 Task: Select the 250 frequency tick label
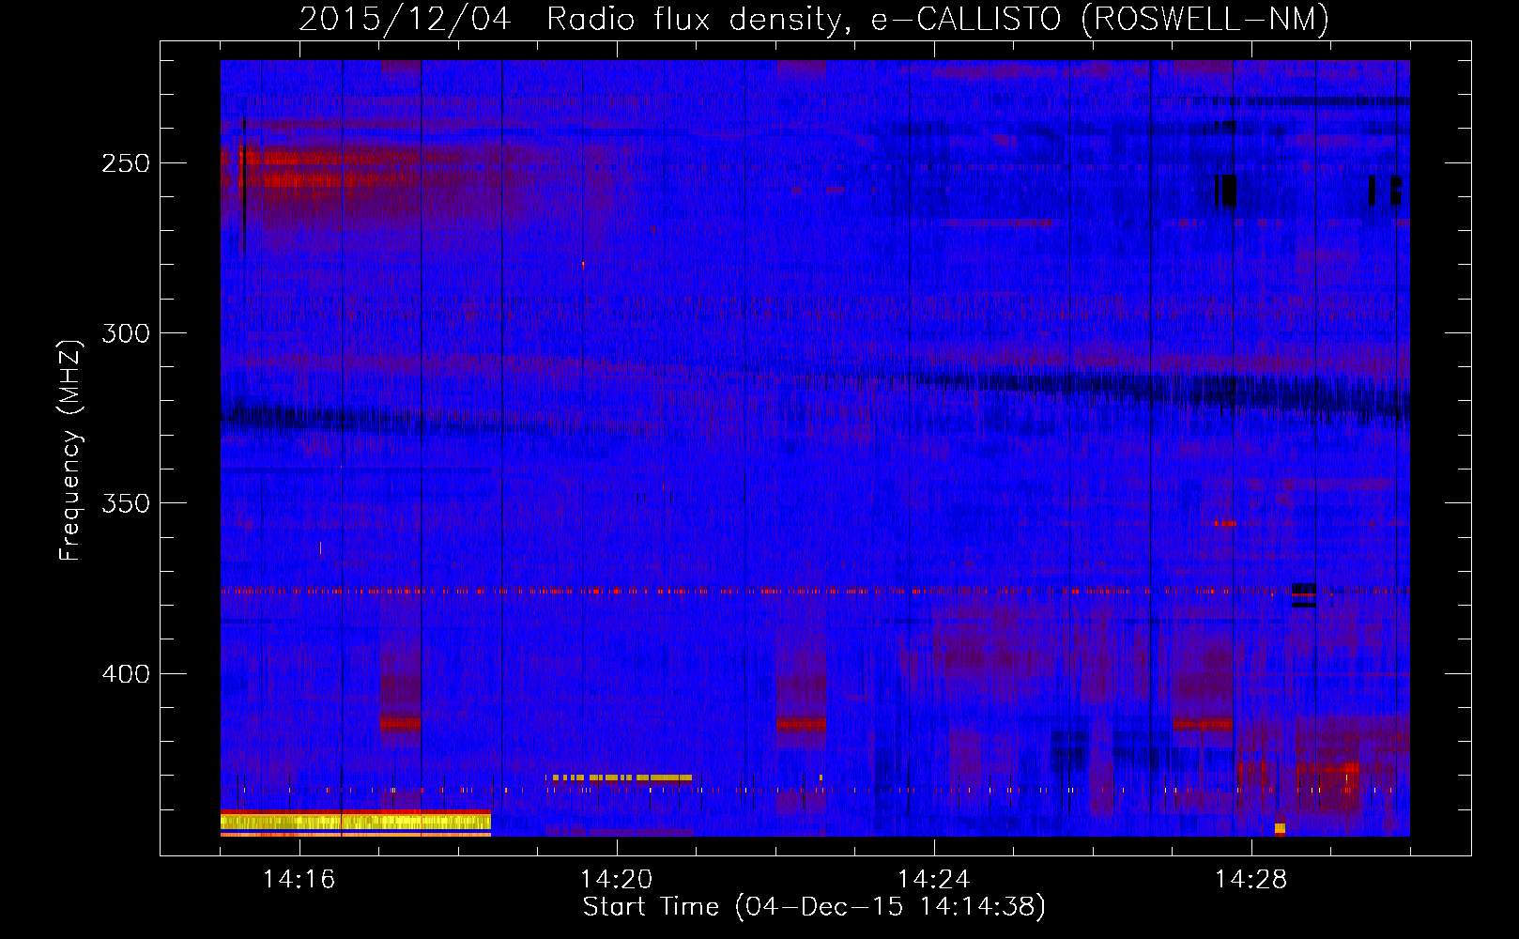click(125, 163)
